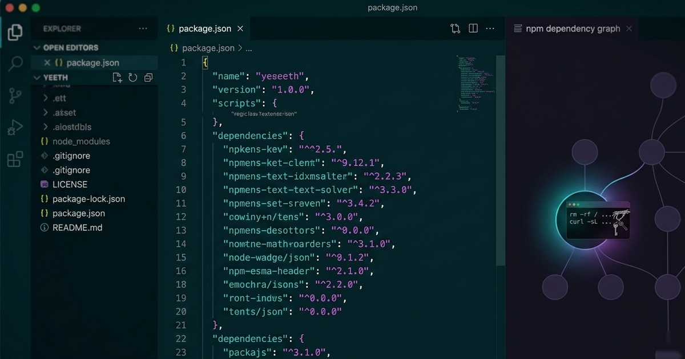Click the rm -rf terminal popup
This screenshot has height=359, width=685.
point(598,220)
